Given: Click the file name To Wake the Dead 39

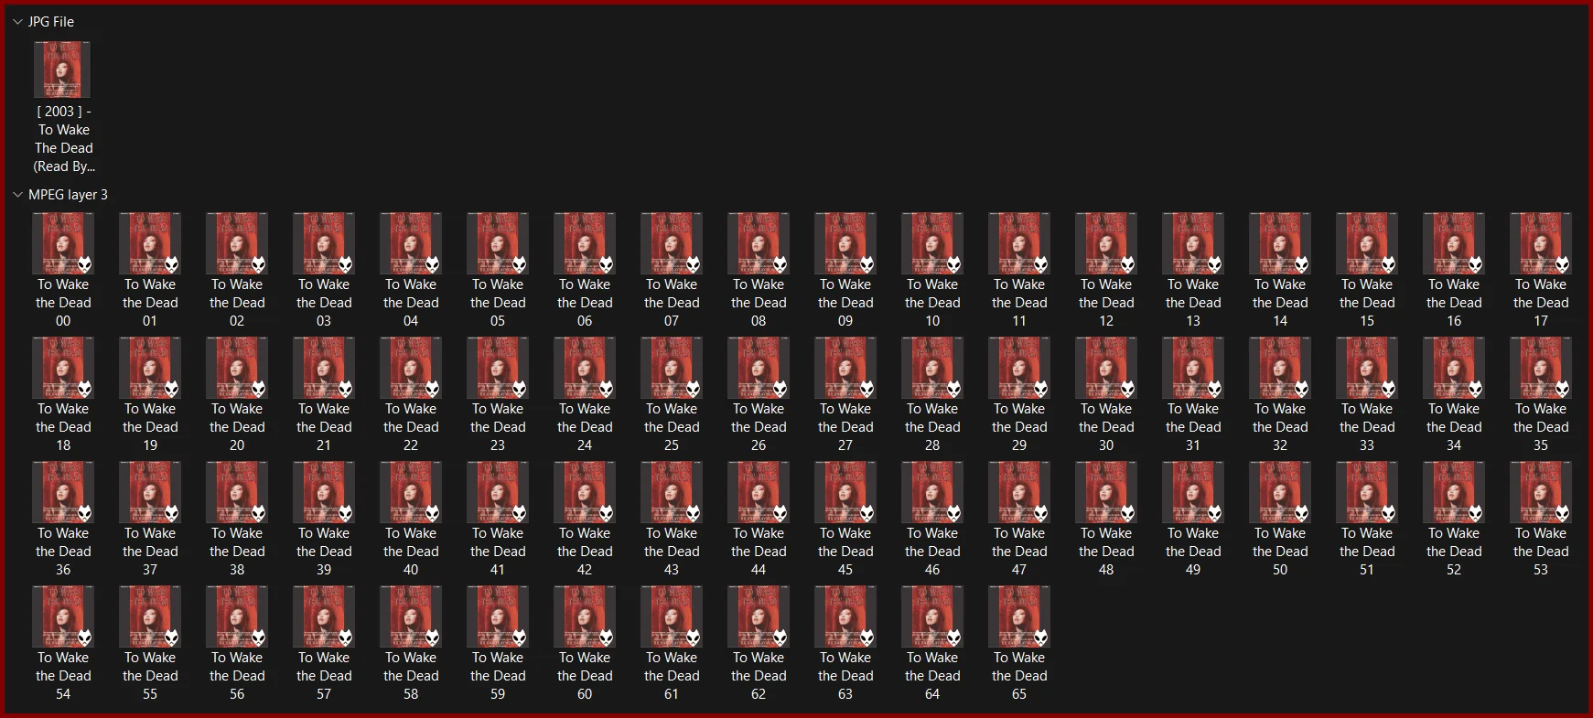Looking at the screenshot, I should [x=324, y=552].
